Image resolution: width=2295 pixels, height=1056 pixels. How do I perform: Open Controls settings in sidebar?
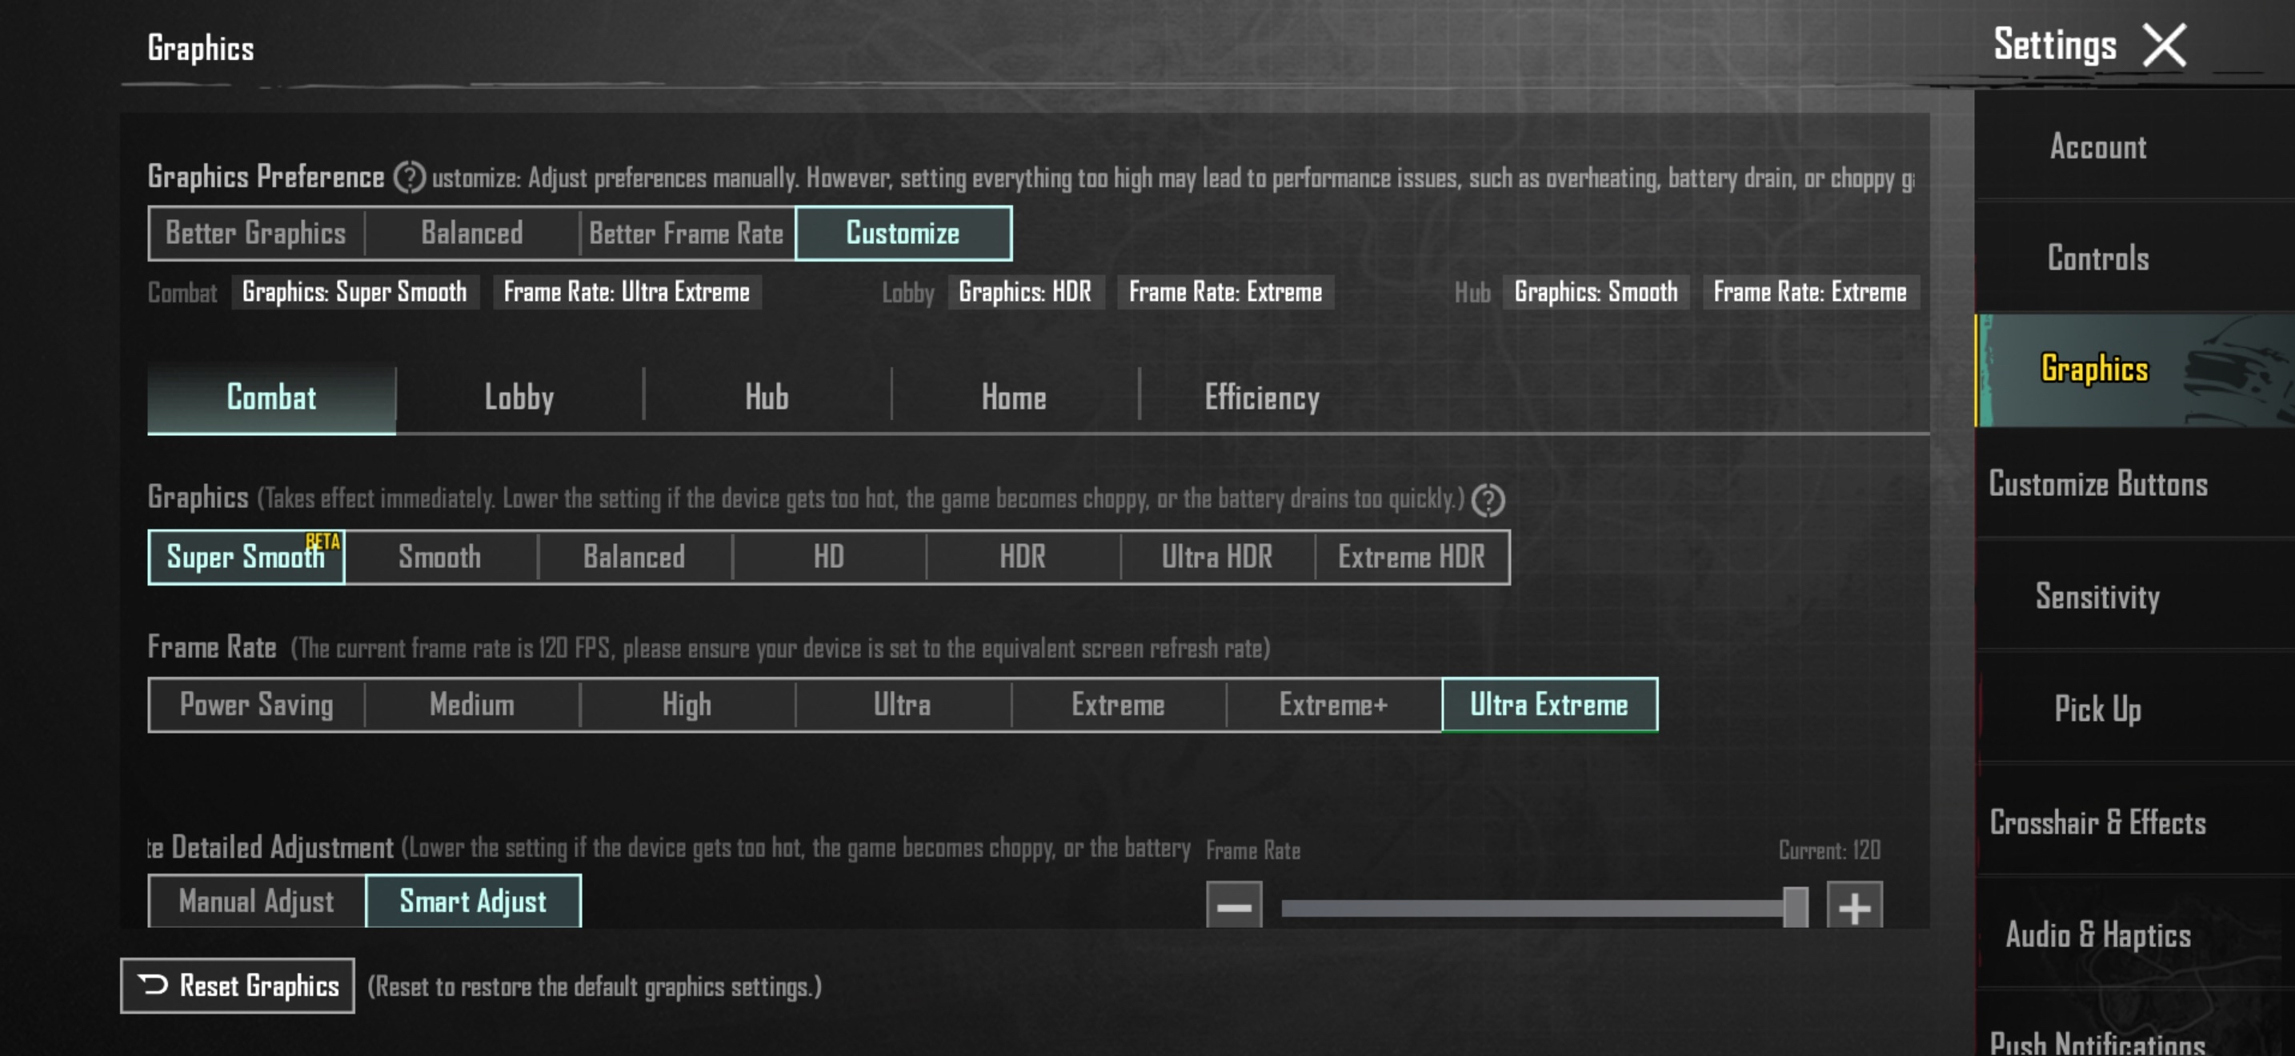pyautogui.click(x=2097, y=258)
